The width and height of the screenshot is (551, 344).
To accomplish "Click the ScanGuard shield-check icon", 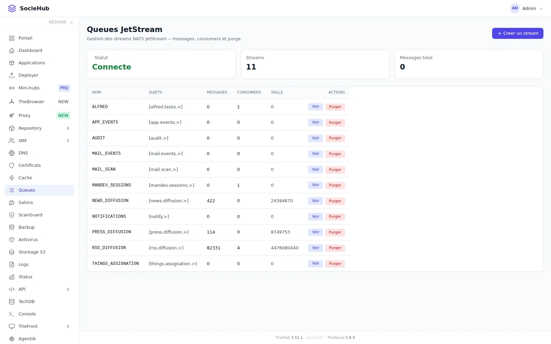I will point(12,215).
